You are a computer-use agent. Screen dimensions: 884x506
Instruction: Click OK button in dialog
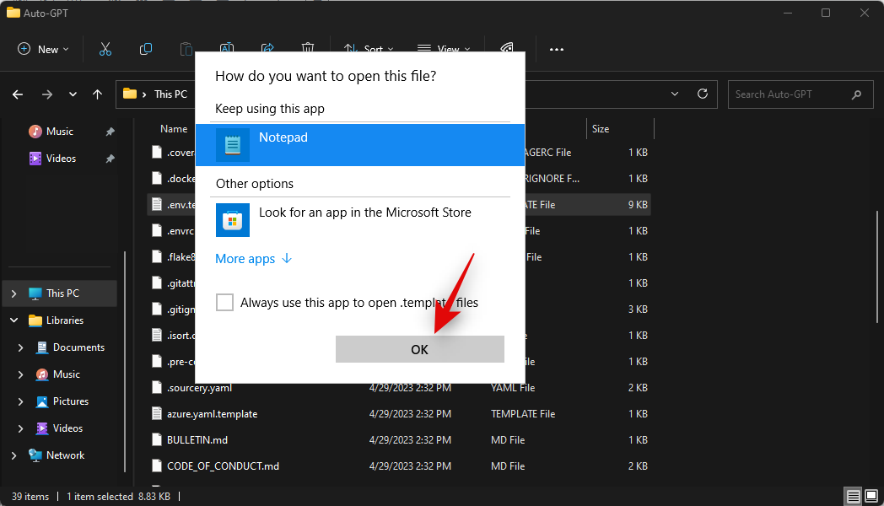[419, 349]
